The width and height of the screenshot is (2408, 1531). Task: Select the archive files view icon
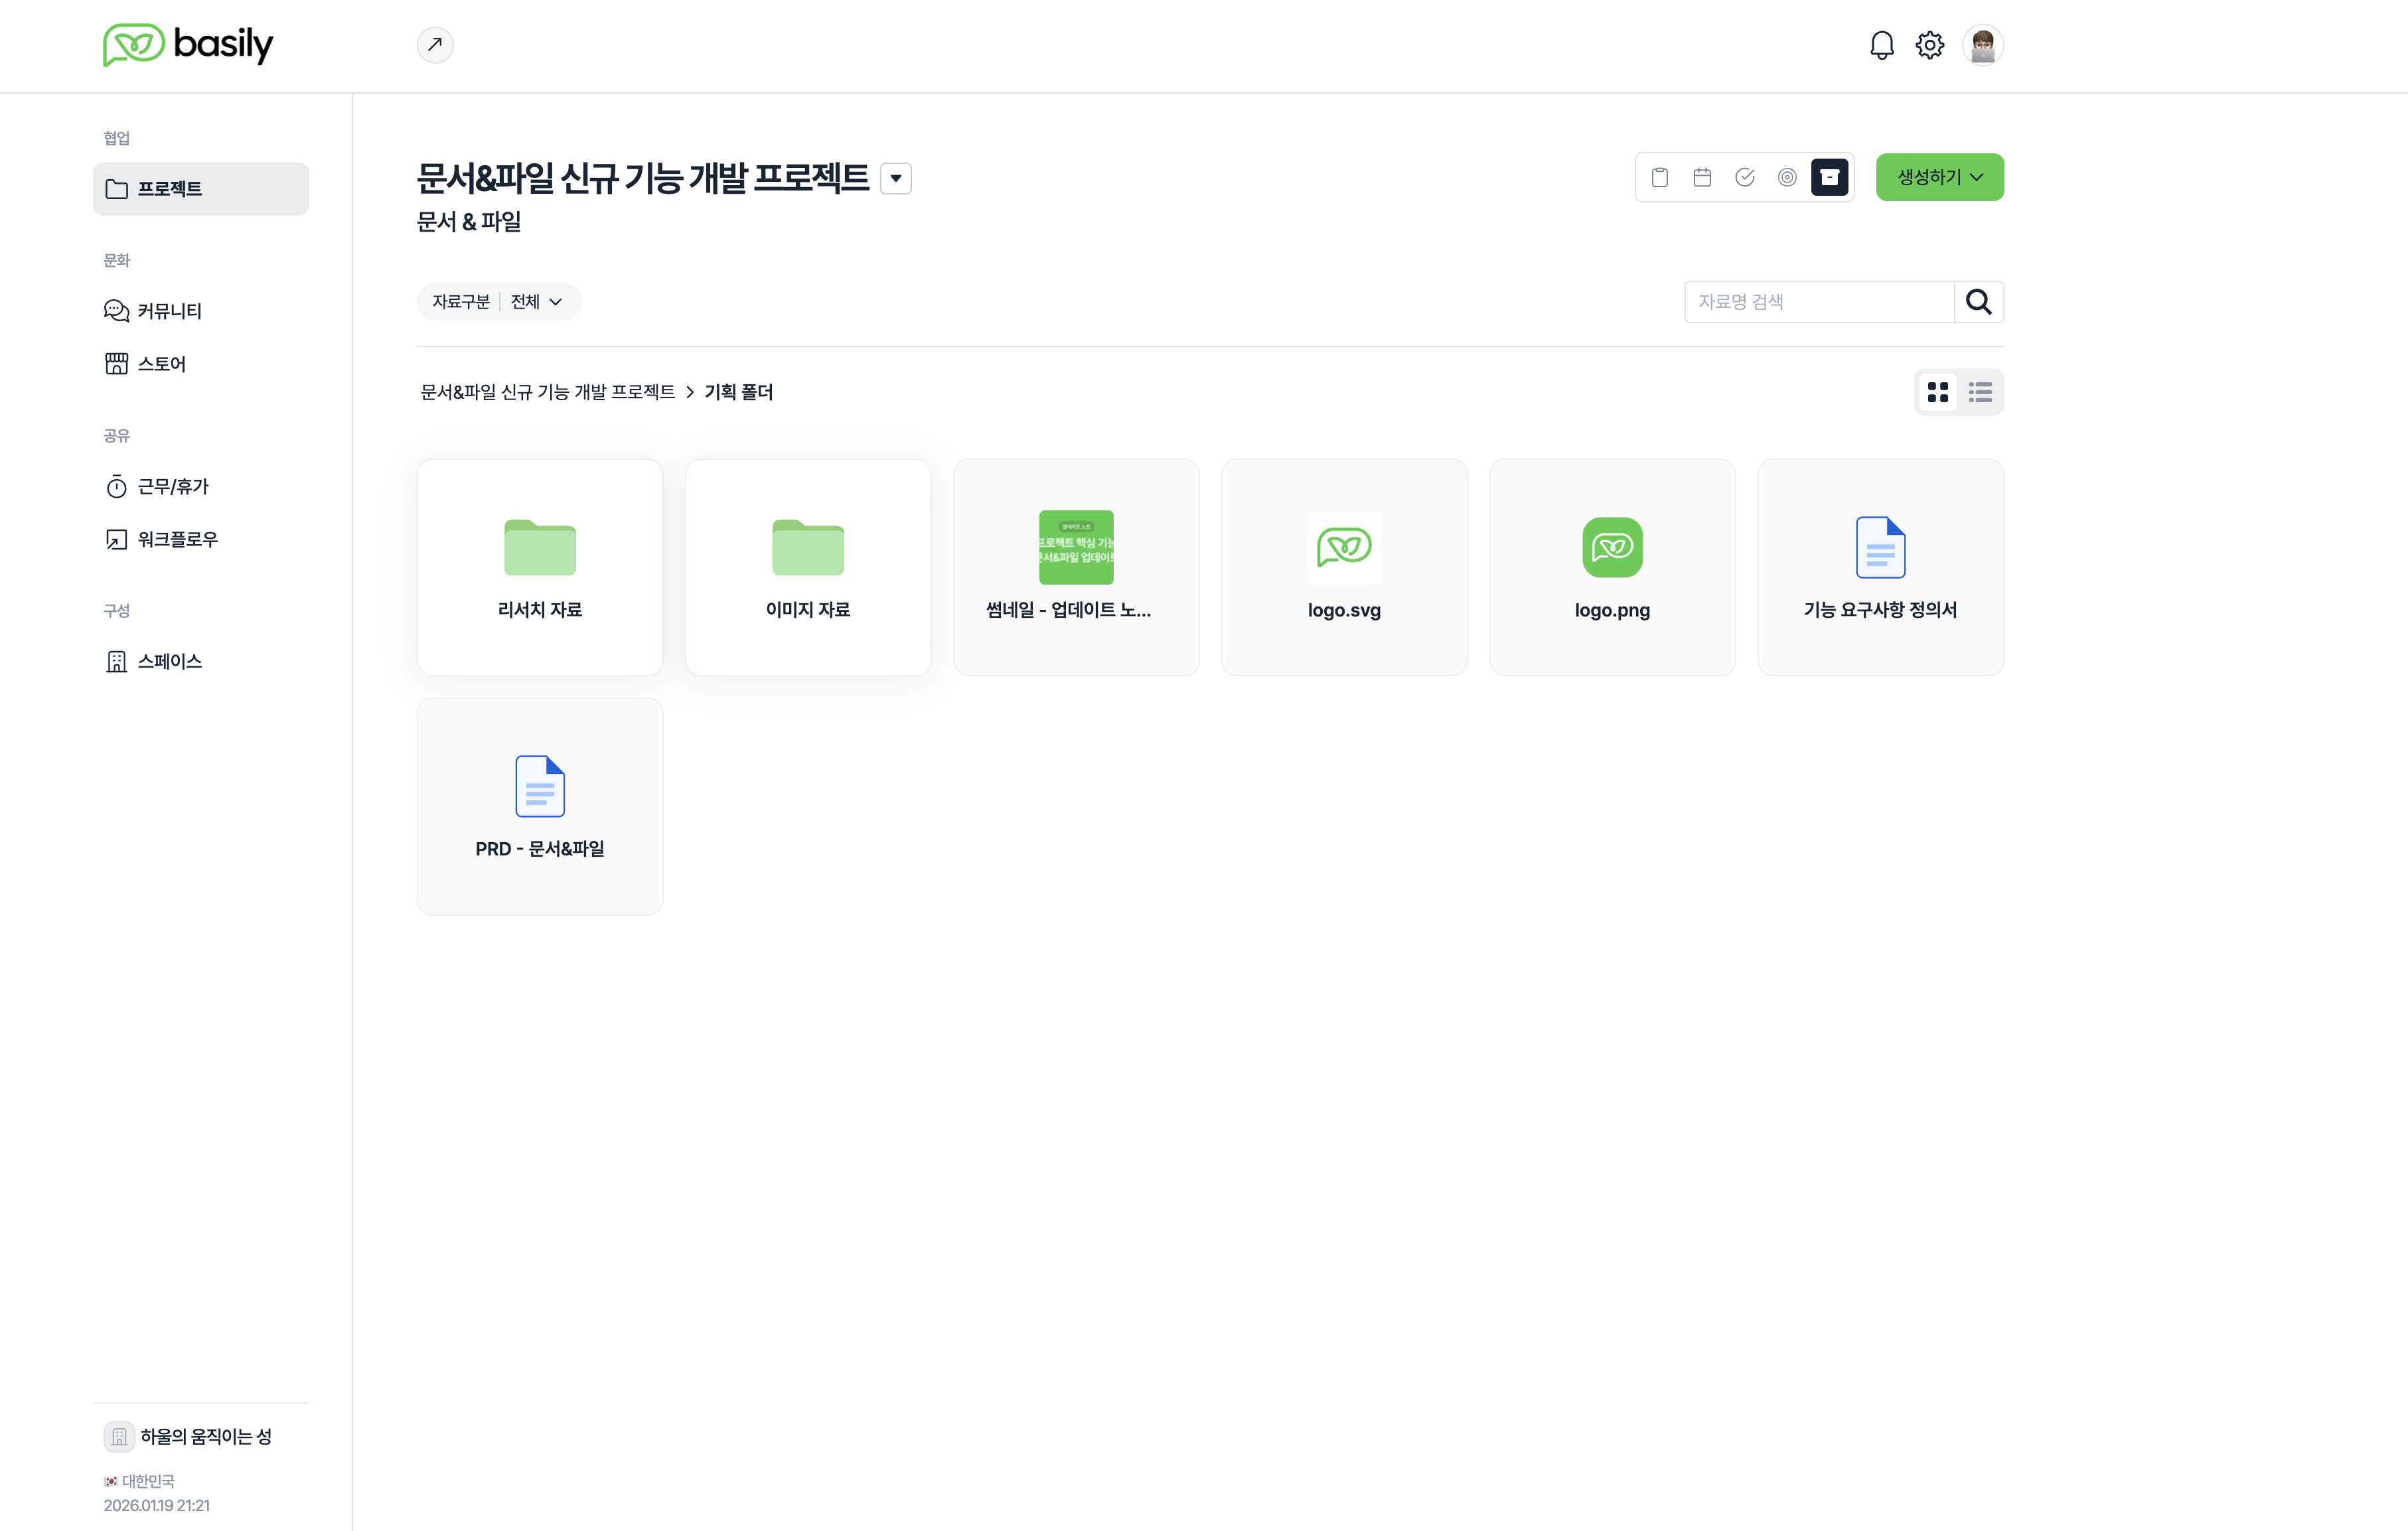click(x=1829, y=177)
